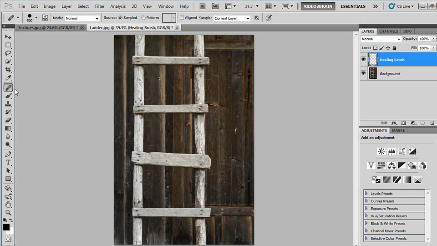This screenshot has height=246, width=437.
Task: Toggle lock transparent pixels
Action: click(x=376, y=48)
